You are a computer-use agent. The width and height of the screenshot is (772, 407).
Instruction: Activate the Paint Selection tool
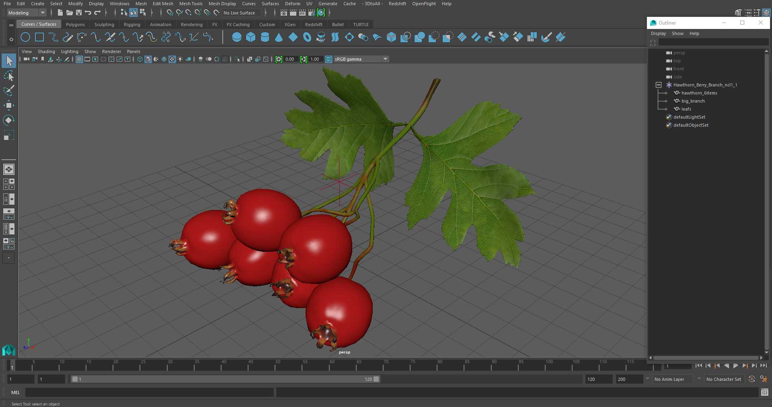(9, 90)
